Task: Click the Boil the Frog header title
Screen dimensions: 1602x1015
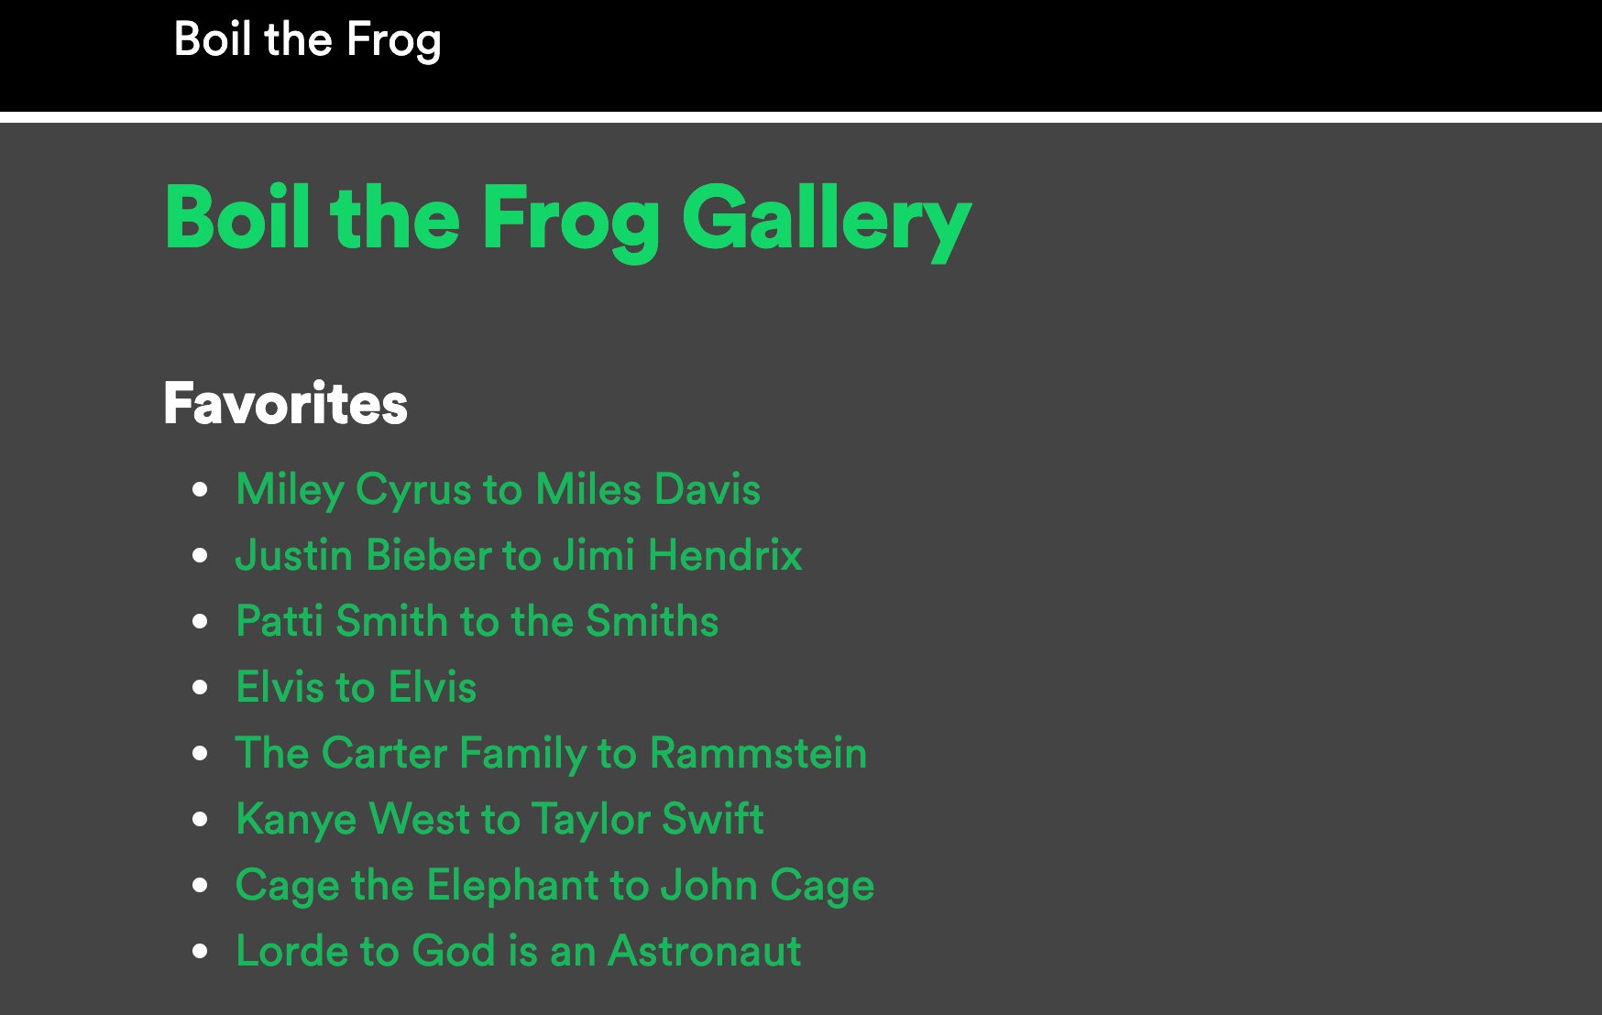Action: pos(307,40)
